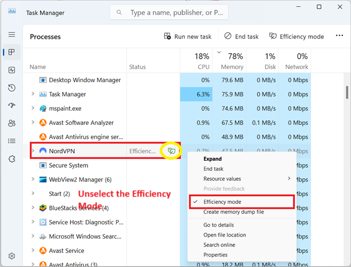The height and width of the screenshot is (267, 351).
Task: Click the 0.1 MB/s disk cell for Avast Analyzer
Action: tap(262, 123)
